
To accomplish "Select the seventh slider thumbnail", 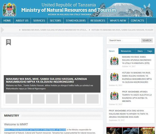I will [x=93, y=99].
